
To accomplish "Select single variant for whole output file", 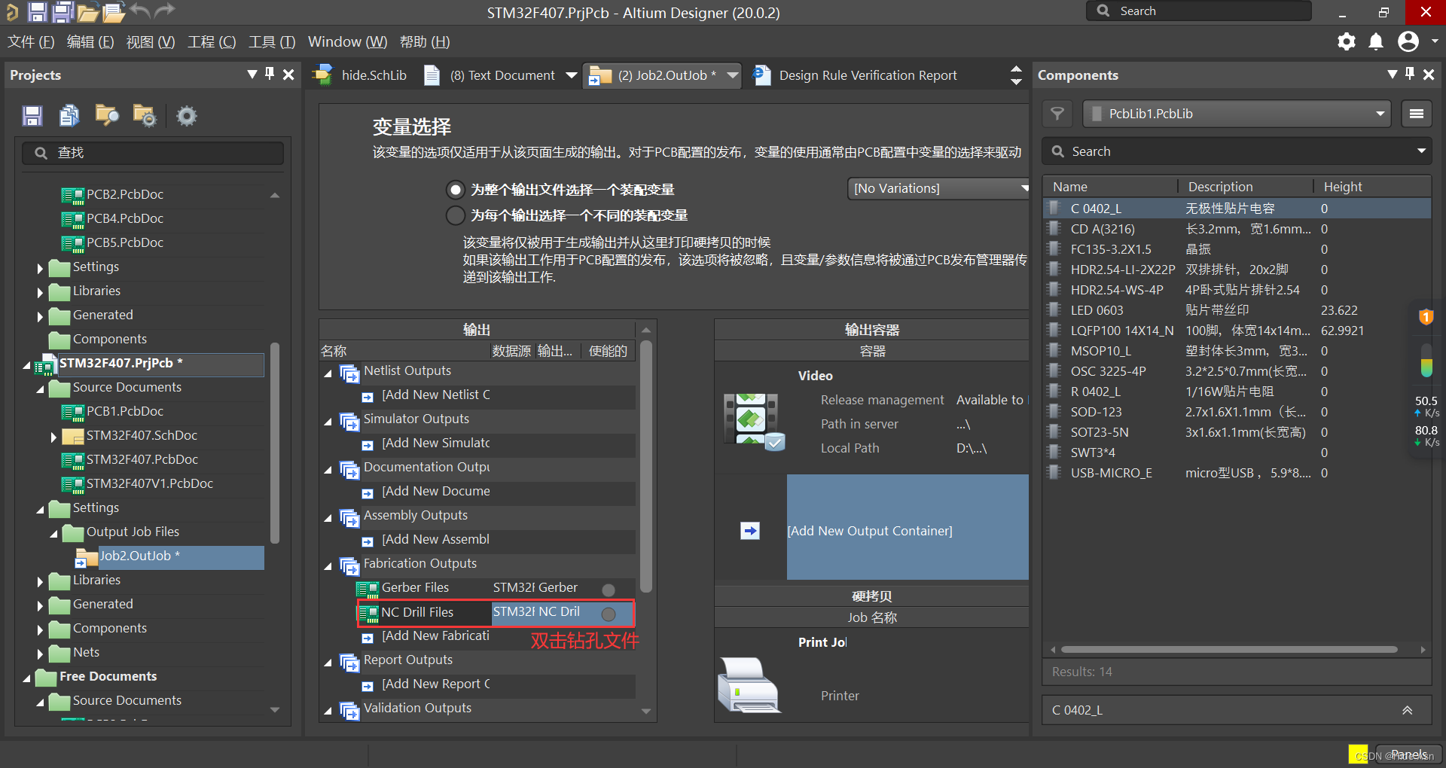I will 455,189.
